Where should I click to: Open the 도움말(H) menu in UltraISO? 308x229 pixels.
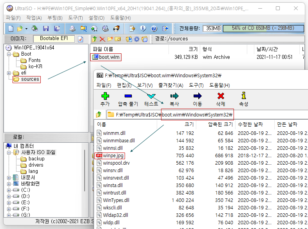tap(120, 18)
